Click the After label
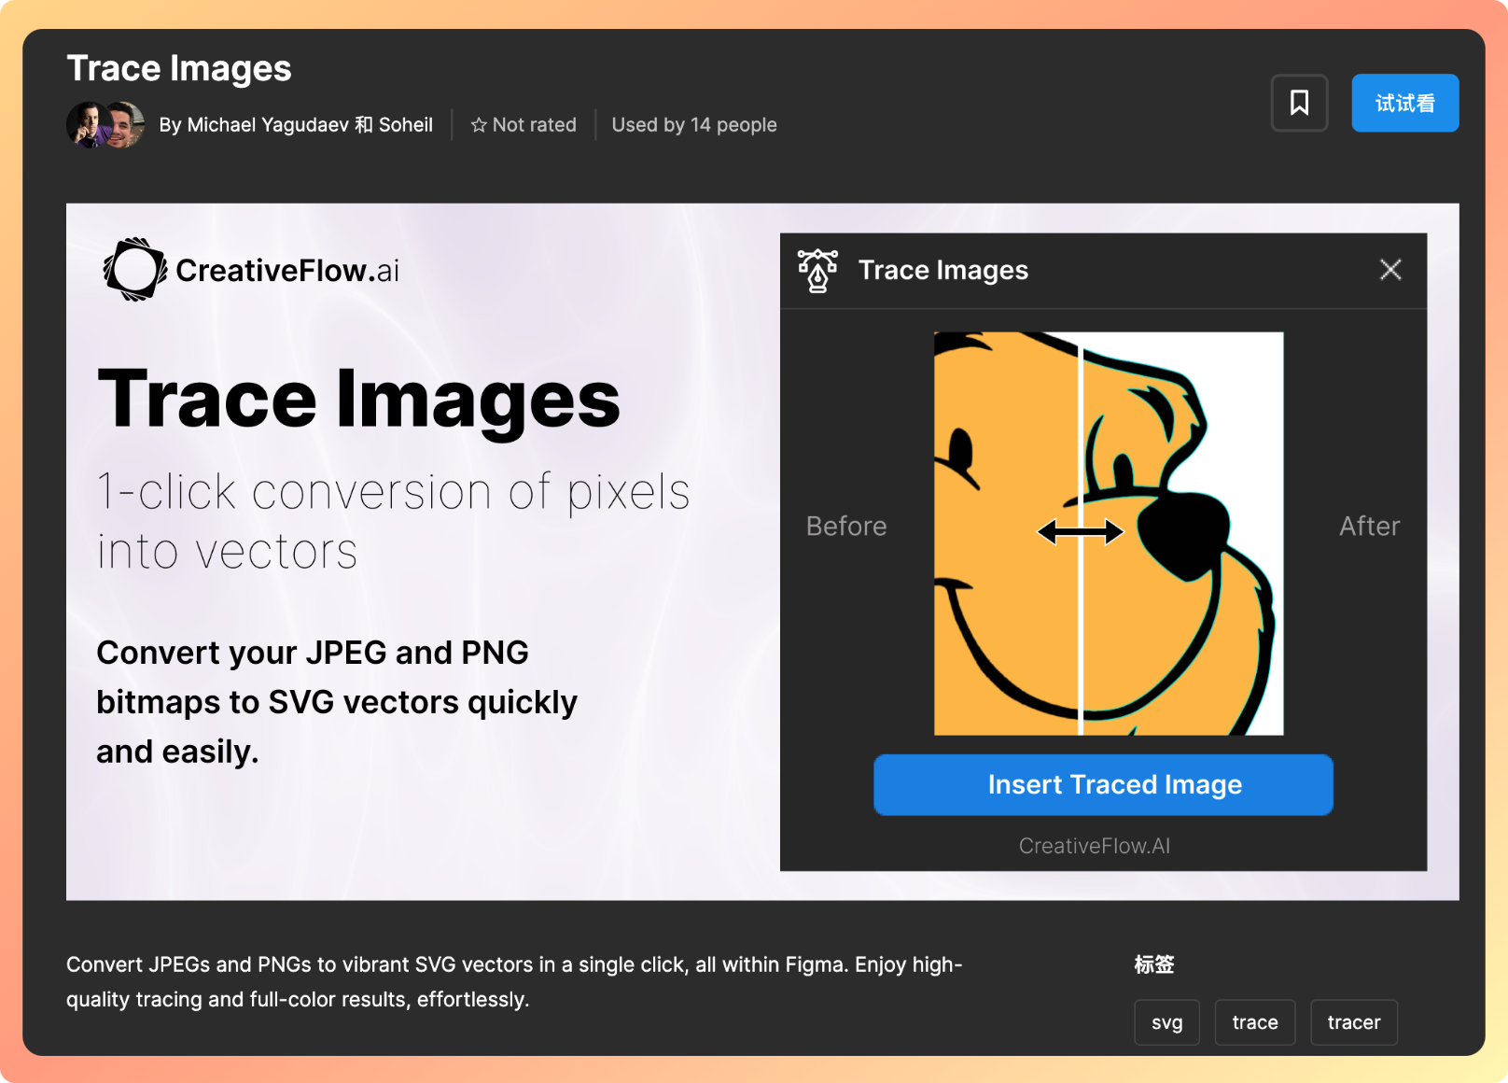The height and width of the screenshot is (1083, 1508). click(1369, 527)
